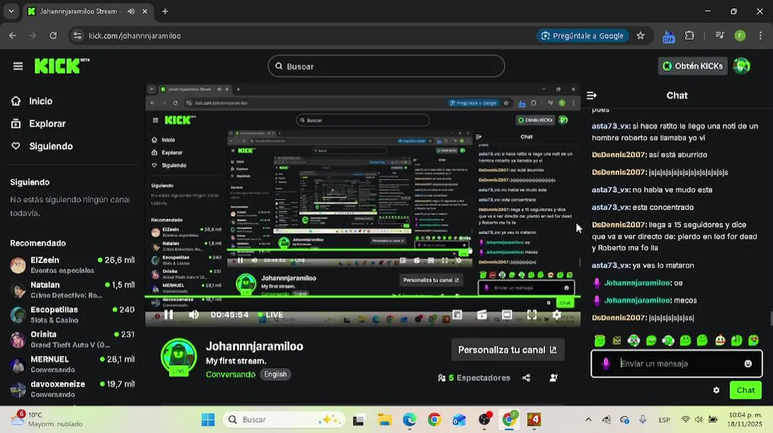Viewport: 773px width, 433px height.
Task: Open the emoji picker in chat input
Action: pyautogui.click(x=748, y=364)
